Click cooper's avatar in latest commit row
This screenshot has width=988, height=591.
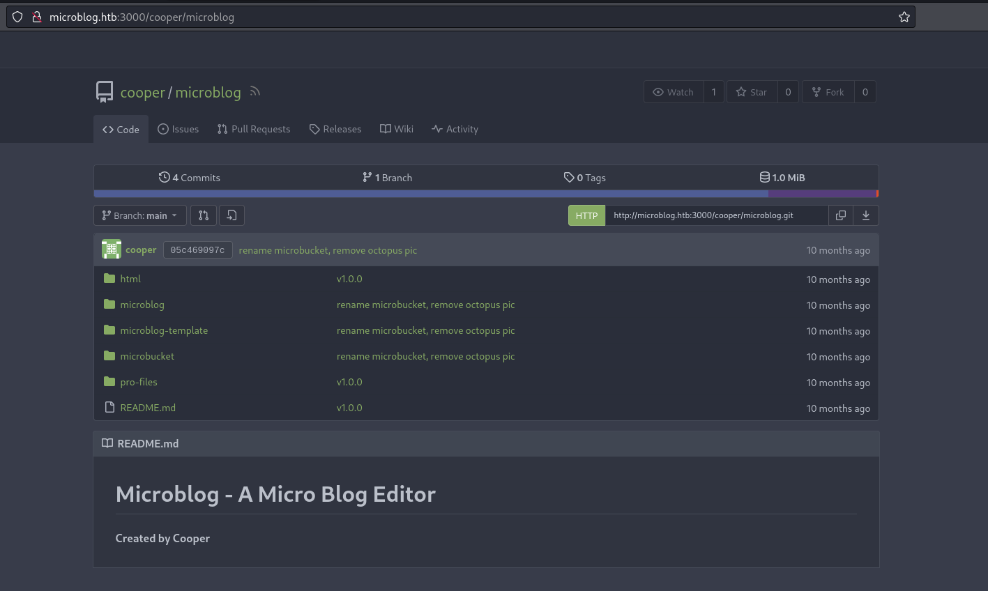[x=111, y=250]
